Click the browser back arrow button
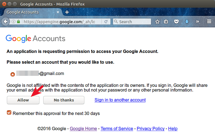Viewport: 215px width, 134px height. 5,22
